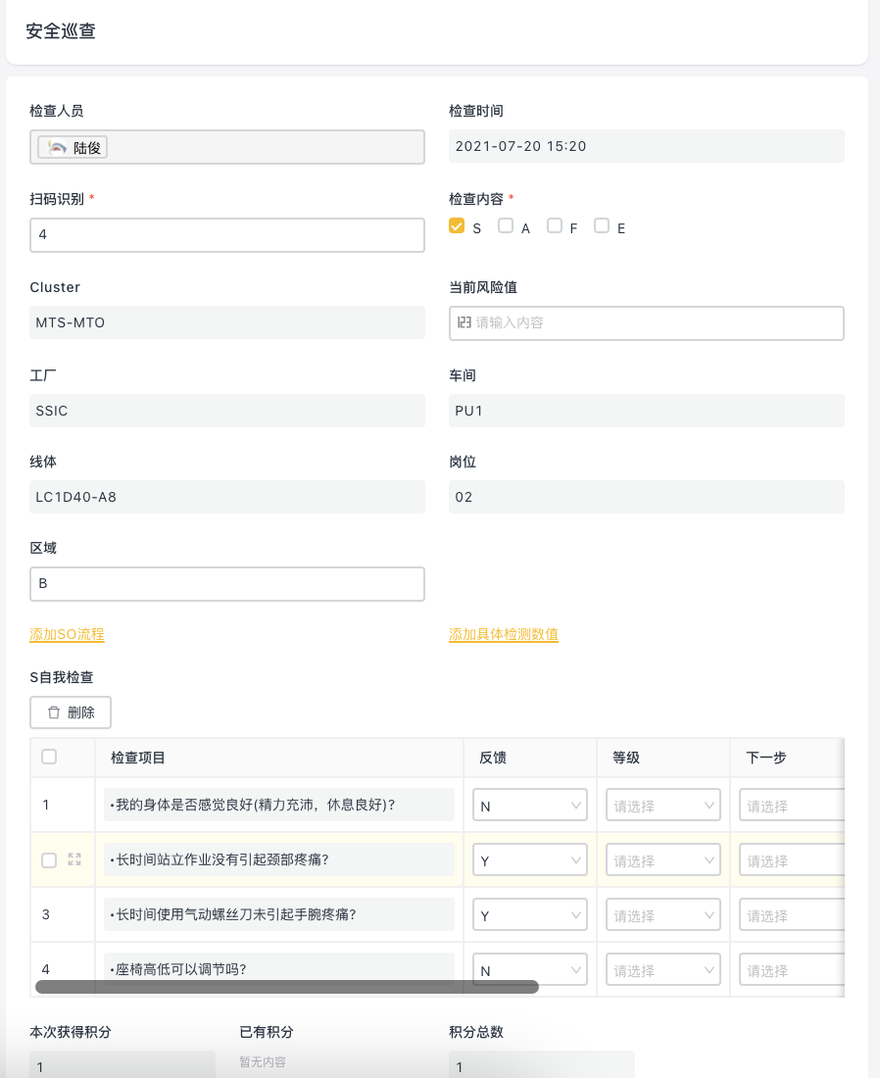Check the row two checkbox in table
Viewport: 880px width, 1078px height.
[49, 860]
